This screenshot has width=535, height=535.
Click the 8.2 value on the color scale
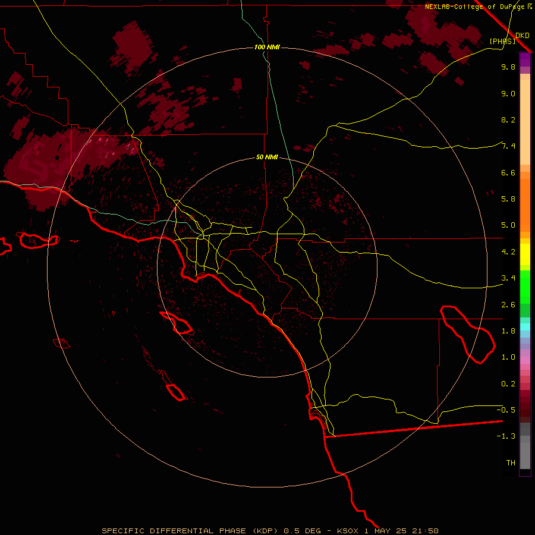pos(508,119)
